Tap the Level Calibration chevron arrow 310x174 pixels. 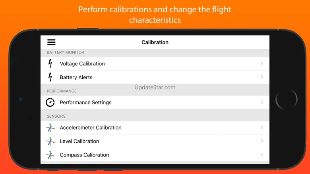point(262,141)
